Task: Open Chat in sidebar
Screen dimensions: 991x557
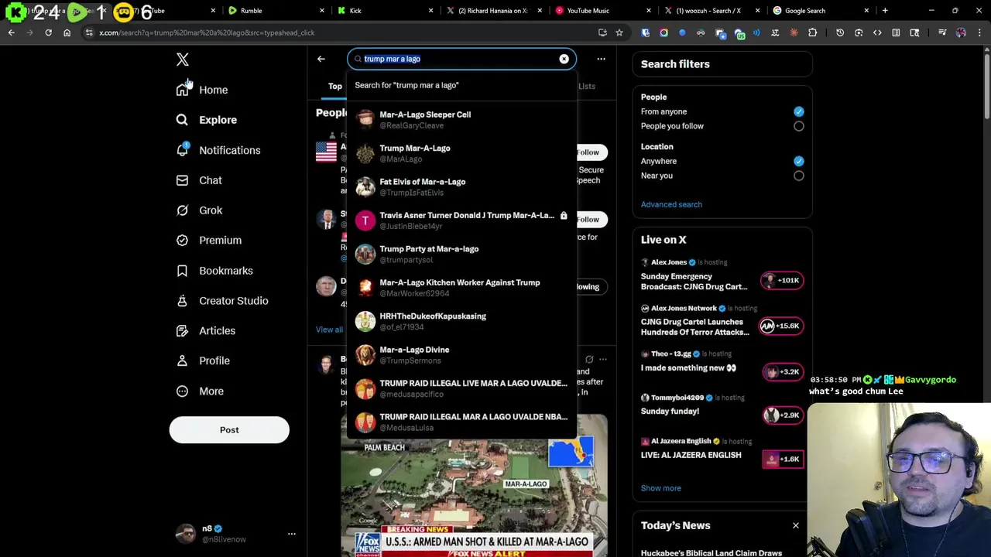Action: [x=199, y=180]
